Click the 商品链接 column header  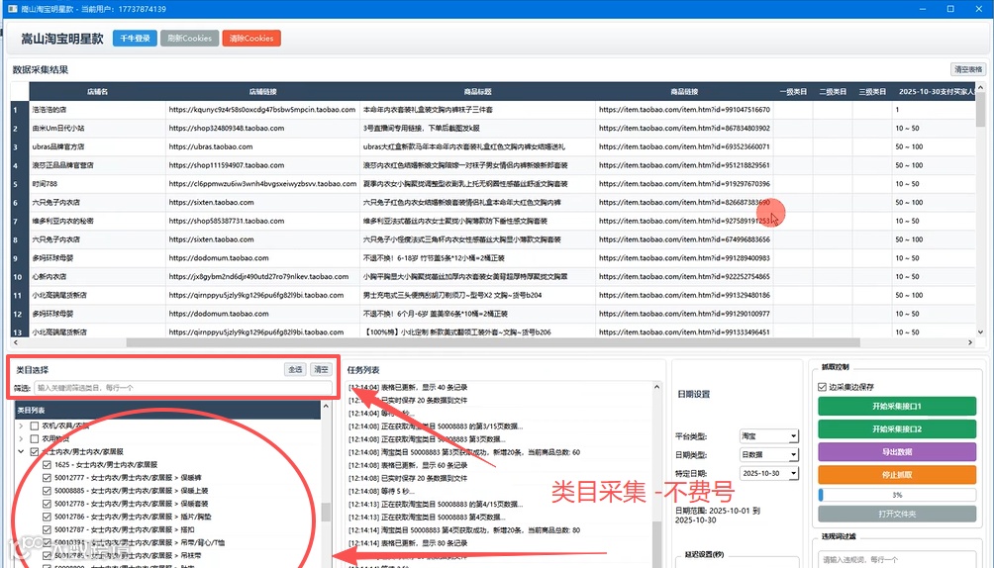coord(684,91)
